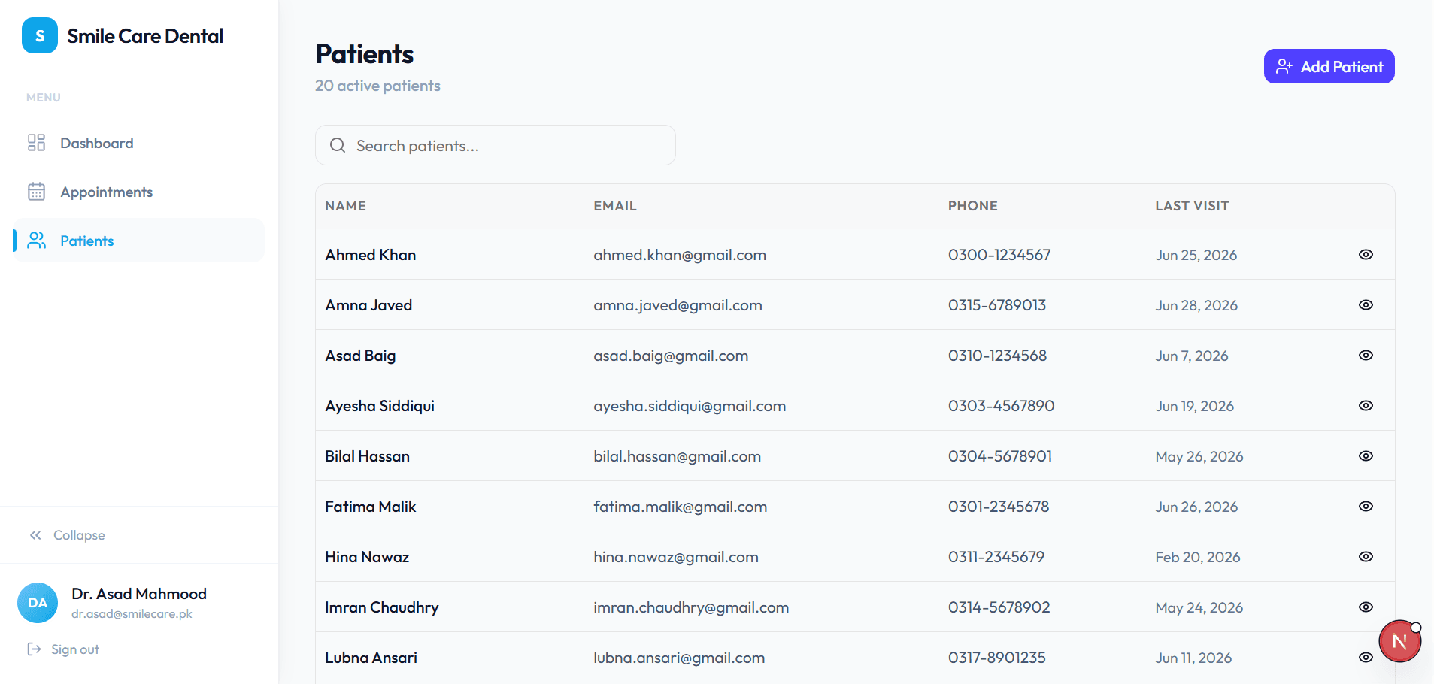Image resolution: width=1434 pixels, height=684 pixels.
Task: Collapse the sidebar
Action: click(x=67, y=535)
